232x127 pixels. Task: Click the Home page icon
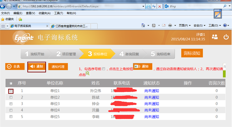click(143, 26)
